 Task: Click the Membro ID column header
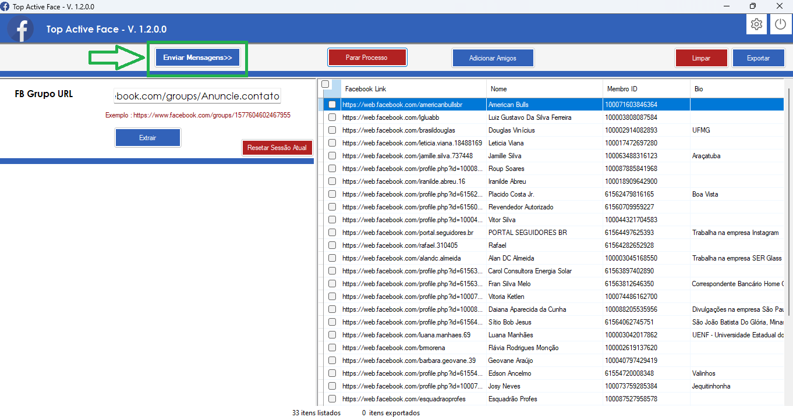pos(646,89)
